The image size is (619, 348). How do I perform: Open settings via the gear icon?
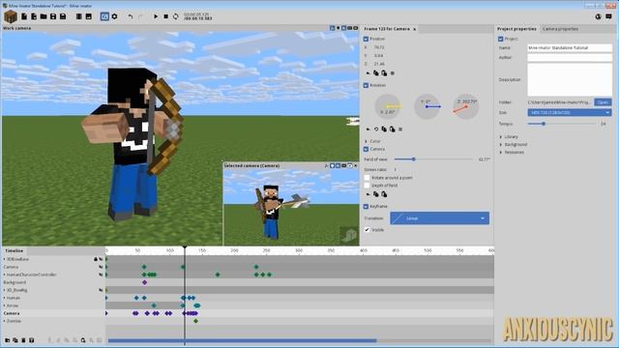pos(114,16)
